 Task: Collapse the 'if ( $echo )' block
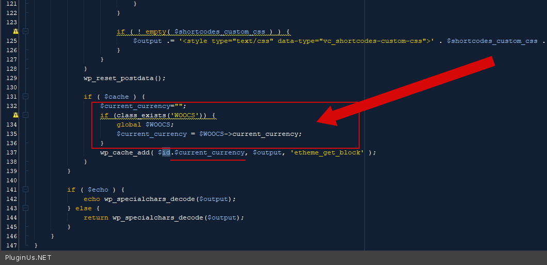coord(25,190)
